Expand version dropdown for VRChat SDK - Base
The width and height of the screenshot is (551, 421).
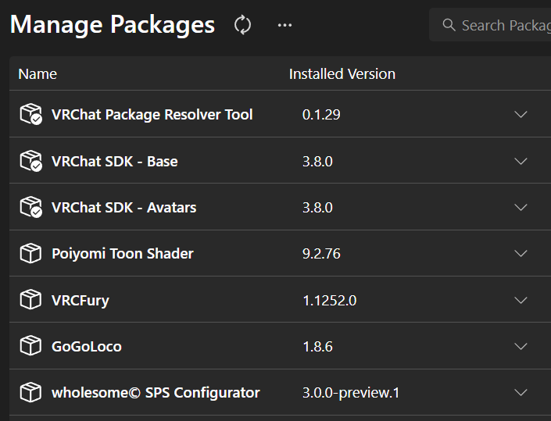(521, 162)
